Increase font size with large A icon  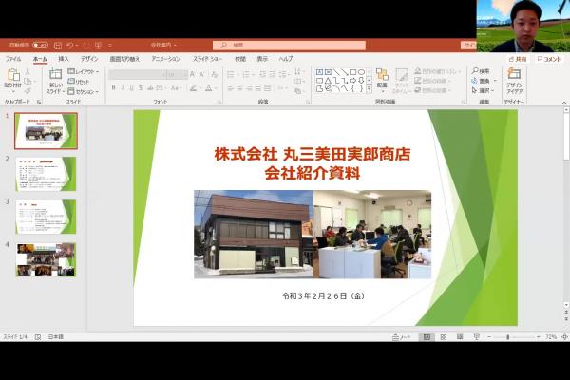coord(192,74)
